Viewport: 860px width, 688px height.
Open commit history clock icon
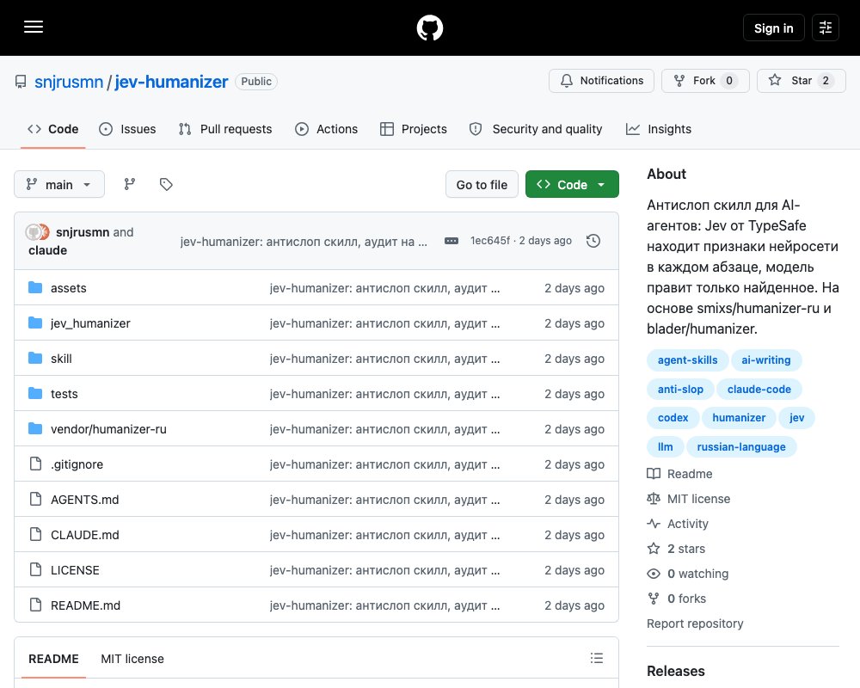(x=593, y=241)
